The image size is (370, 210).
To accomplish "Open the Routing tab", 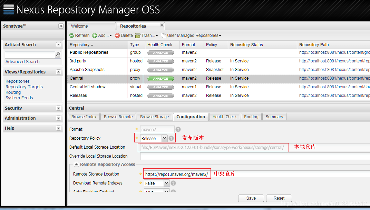I will (251, 117).
